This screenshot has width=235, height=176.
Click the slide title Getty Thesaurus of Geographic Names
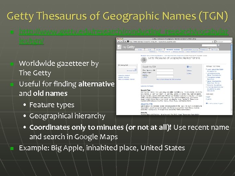(x=117, y=16)
